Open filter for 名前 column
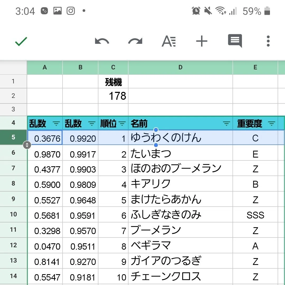 (226, 124)
